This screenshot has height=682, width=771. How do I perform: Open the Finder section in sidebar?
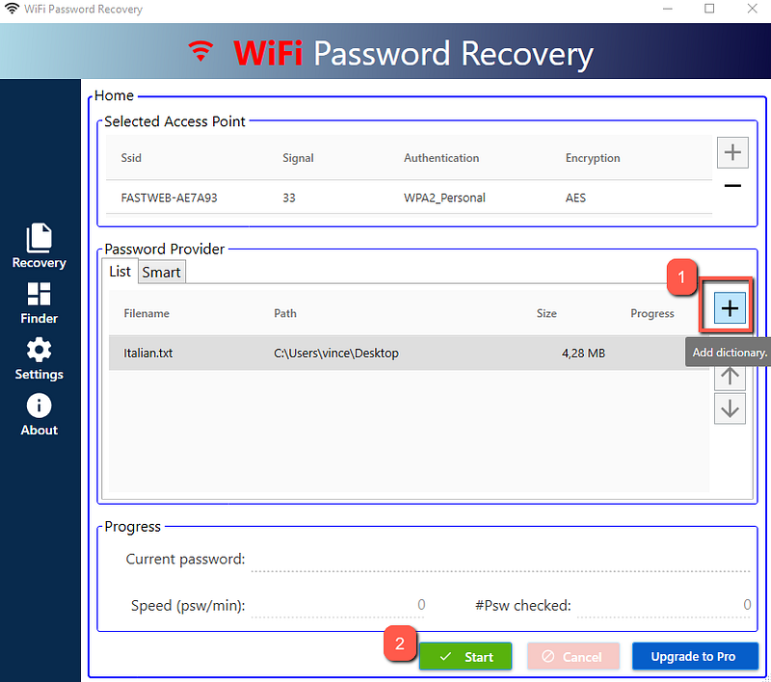(x=39, y=302)
